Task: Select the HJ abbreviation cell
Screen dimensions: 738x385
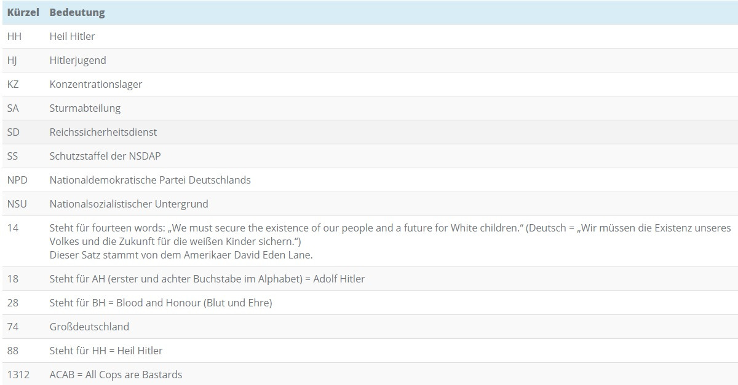Action: pos(12,60)
